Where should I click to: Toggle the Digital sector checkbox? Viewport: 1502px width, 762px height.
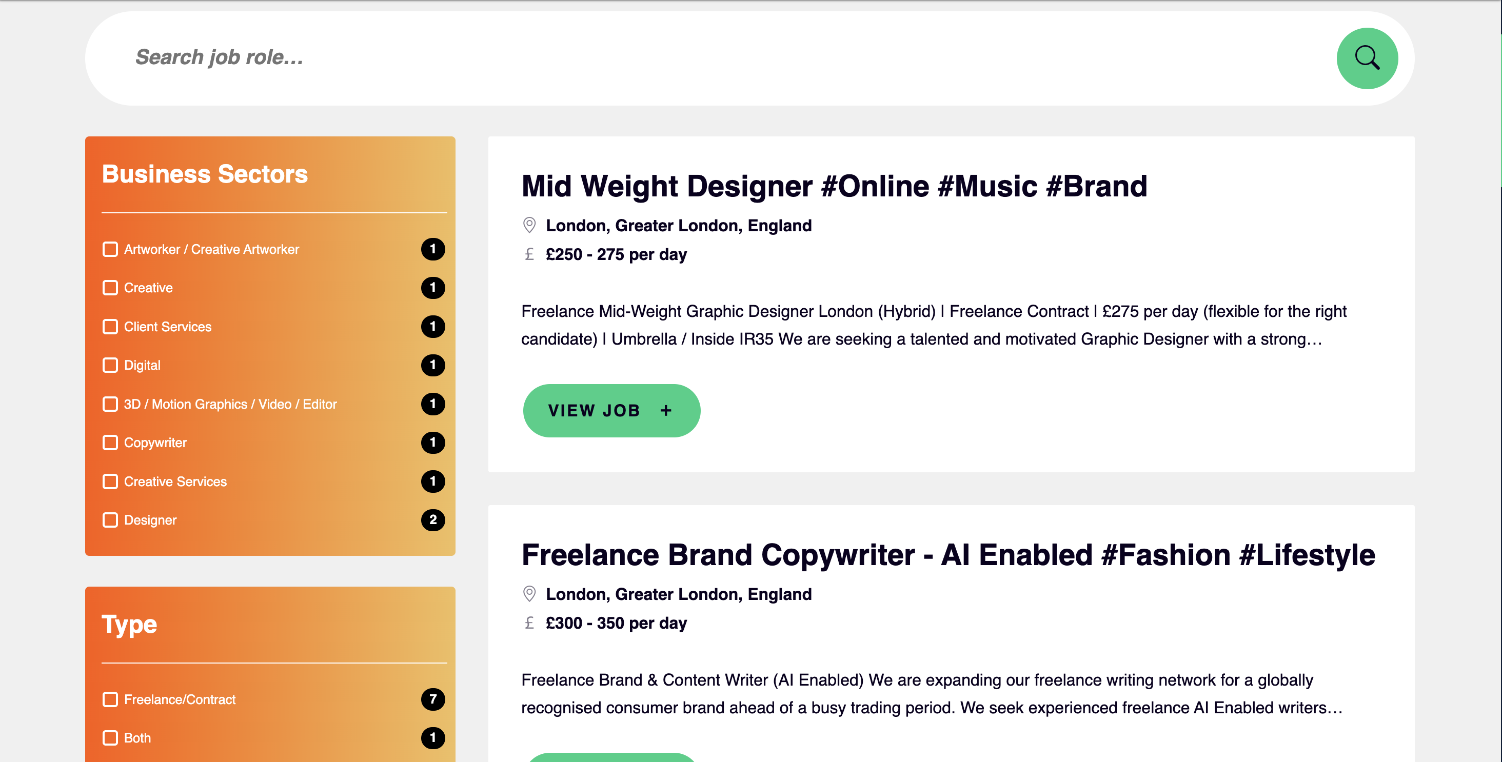click(110, 365)
